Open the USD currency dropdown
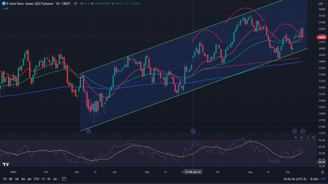328x184 pixels. point(322,4)
